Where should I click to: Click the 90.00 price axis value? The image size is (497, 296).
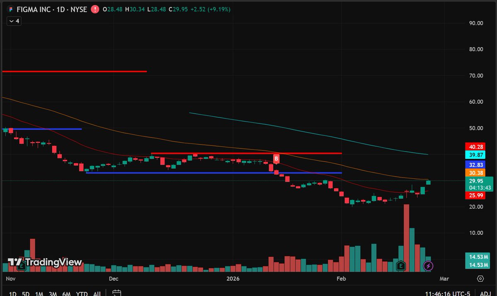click(476, 23)
